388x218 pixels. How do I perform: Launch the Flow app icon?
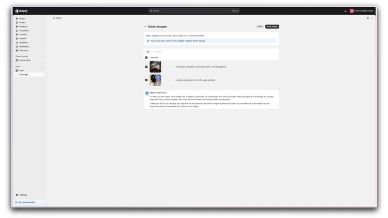[x=17, y=70]
